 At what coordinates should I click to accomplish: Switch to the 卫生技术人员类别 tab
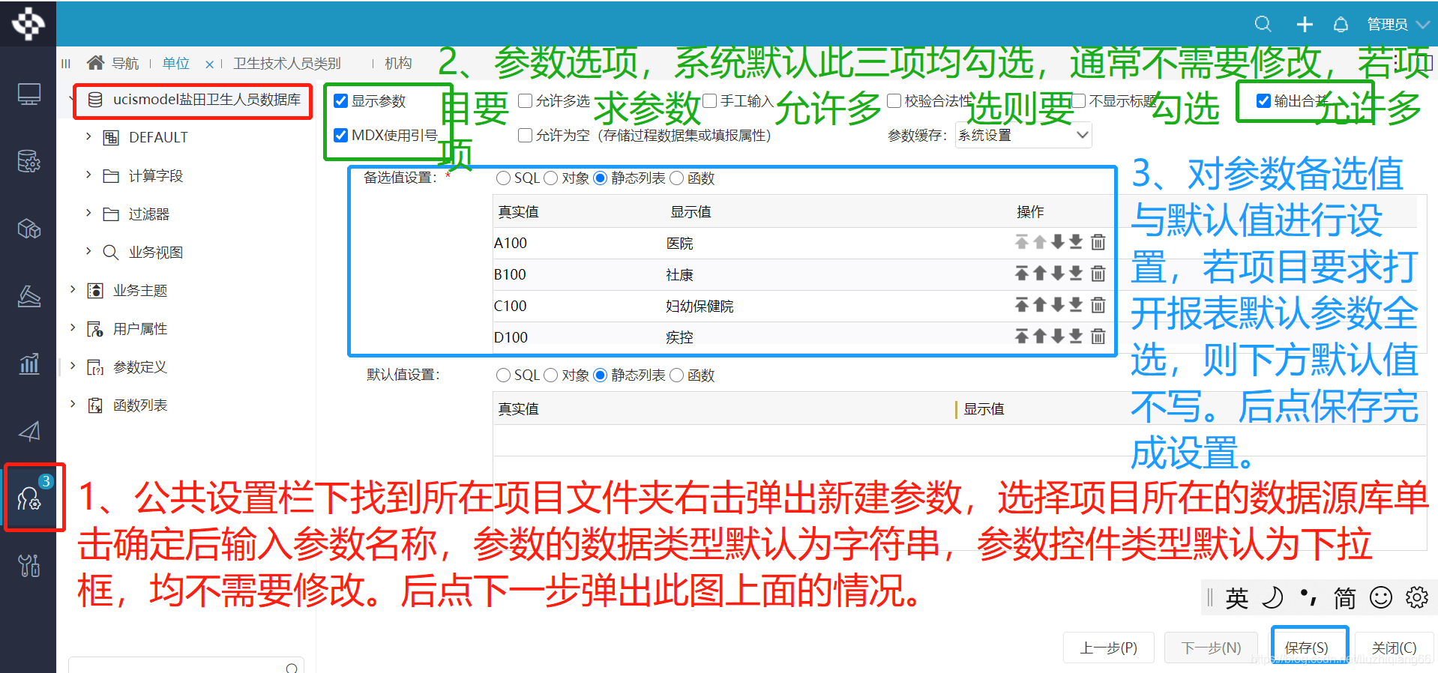tap(286, 63)
